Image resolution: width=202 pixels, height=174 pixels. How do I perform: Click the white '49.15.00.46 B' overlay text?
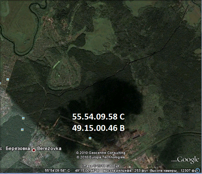tap(99, 128)
